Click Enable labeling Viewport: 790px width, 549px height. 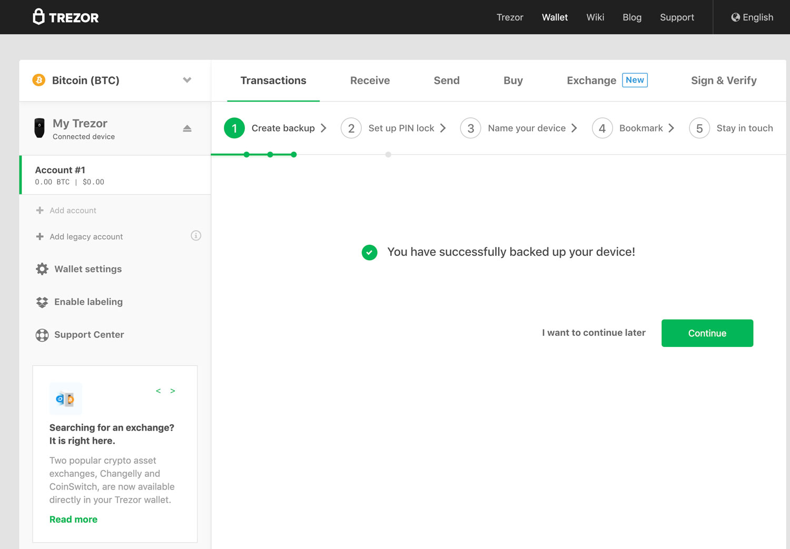coord(88,302)
